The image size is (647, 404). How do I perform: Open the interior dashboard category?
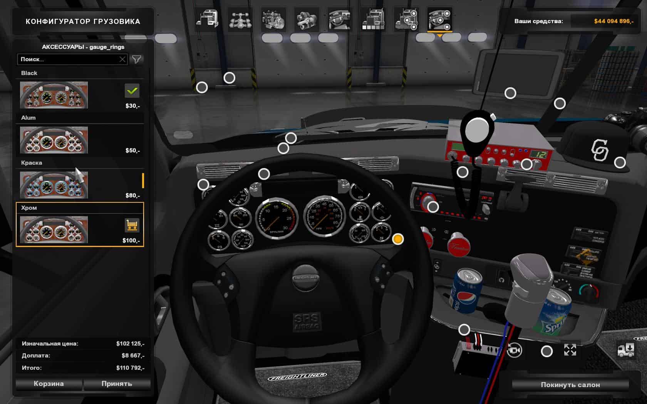pyautogui.click(x=340, y=19)
